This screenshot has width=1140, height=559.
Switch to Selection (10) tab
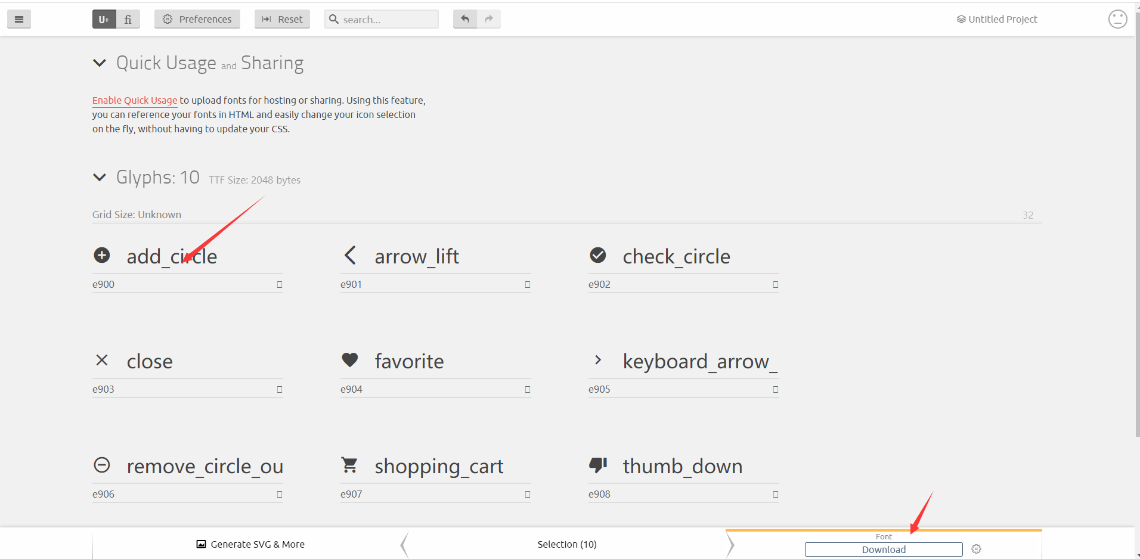[x=567, y=544]
